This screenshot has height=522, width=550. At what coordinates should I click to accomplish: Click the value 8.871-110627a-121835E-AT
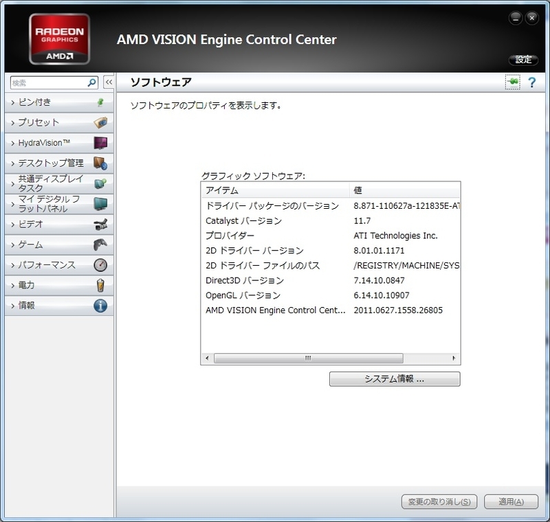pos(406,205)
